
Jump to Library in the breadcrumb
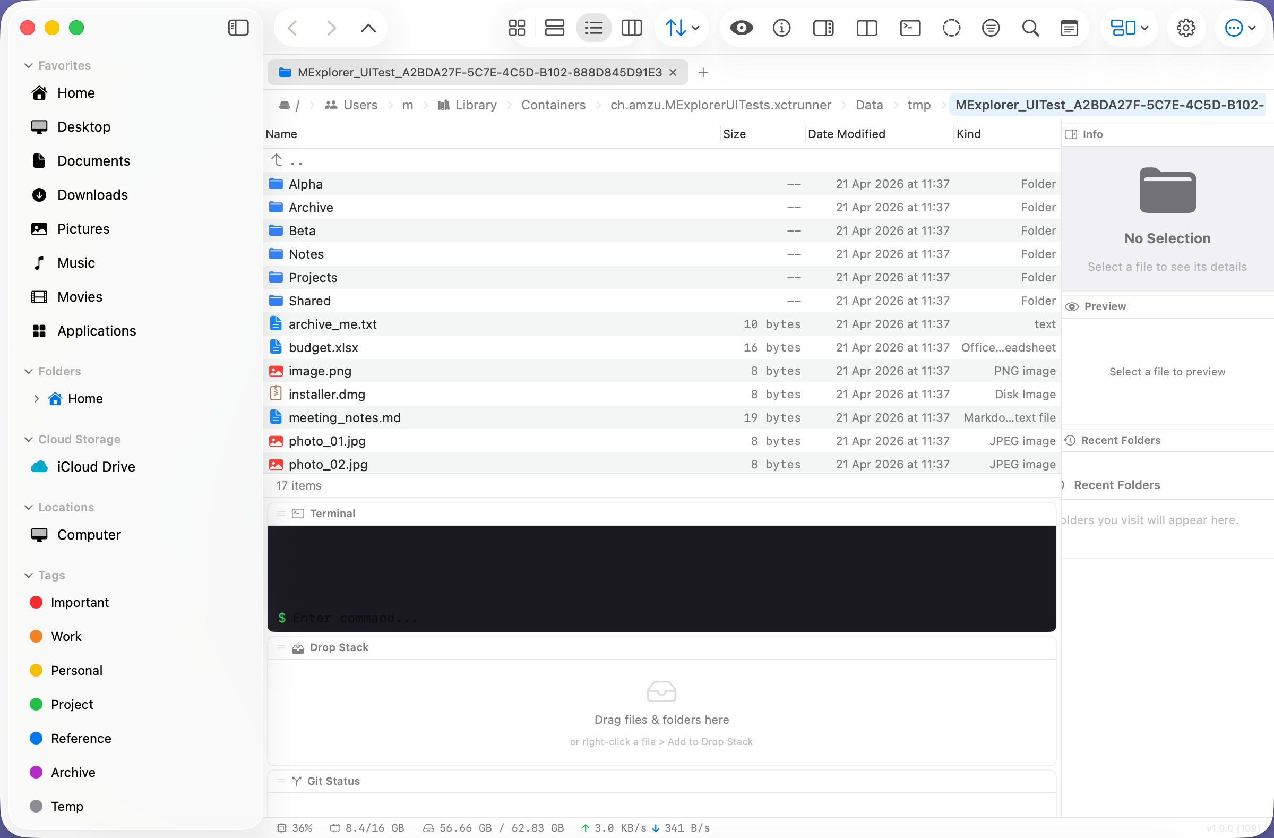pos(467,105)
